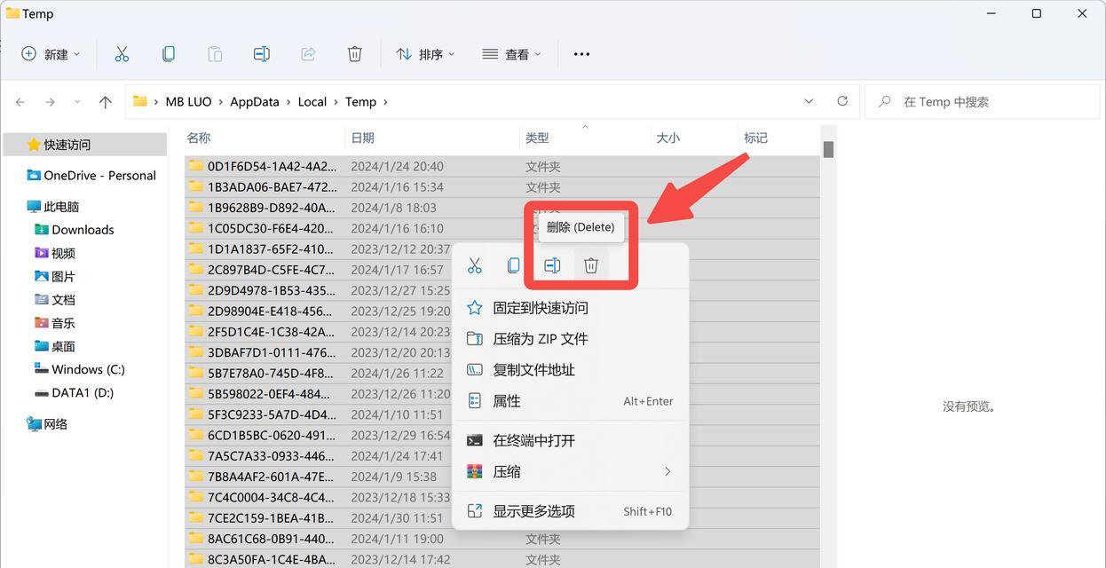The width and height of the screenshot is (1106, 568).
Task: Click Local in the breadcrumb path
Action: click(x=312, y=102)
